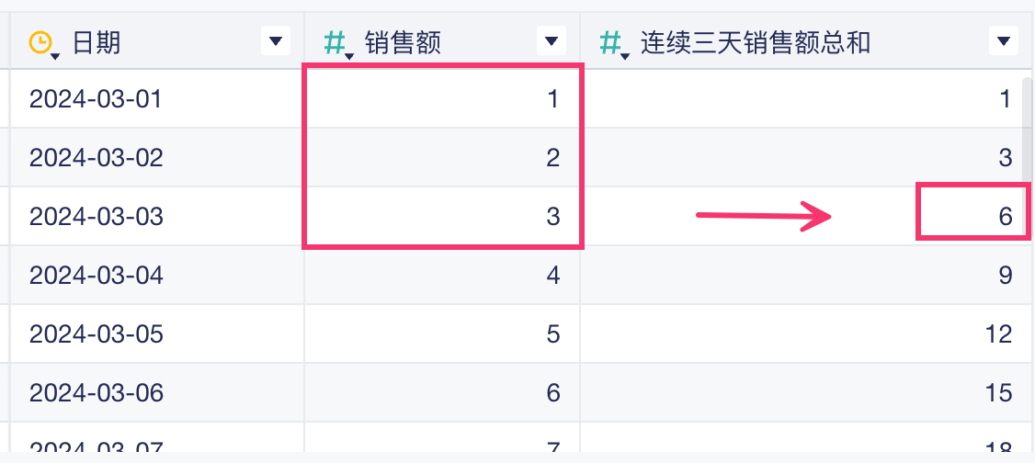This screenshot has height=463, width=1035.
Task: Click the clock icon beside 日期
Action: tap(40, 41)
